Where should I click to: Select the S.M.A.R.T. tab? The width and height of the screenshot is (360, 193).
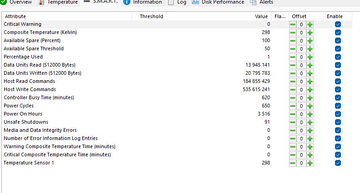100,2
